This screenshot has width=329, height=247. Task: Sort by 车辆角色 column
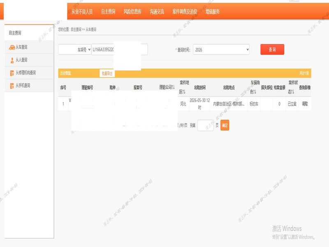(255, 87)
